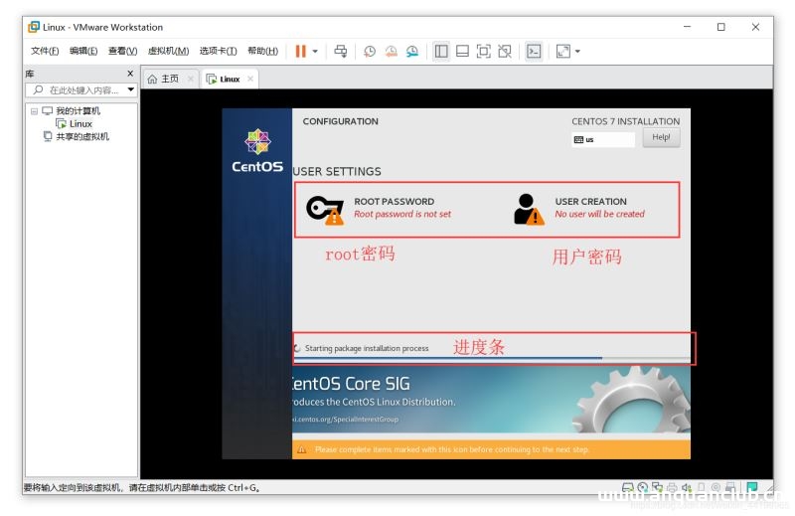Click the CD/DVD device status icon
Viewport: 795px width, 516px height.
pyautogui.click(x=643, y=487)
